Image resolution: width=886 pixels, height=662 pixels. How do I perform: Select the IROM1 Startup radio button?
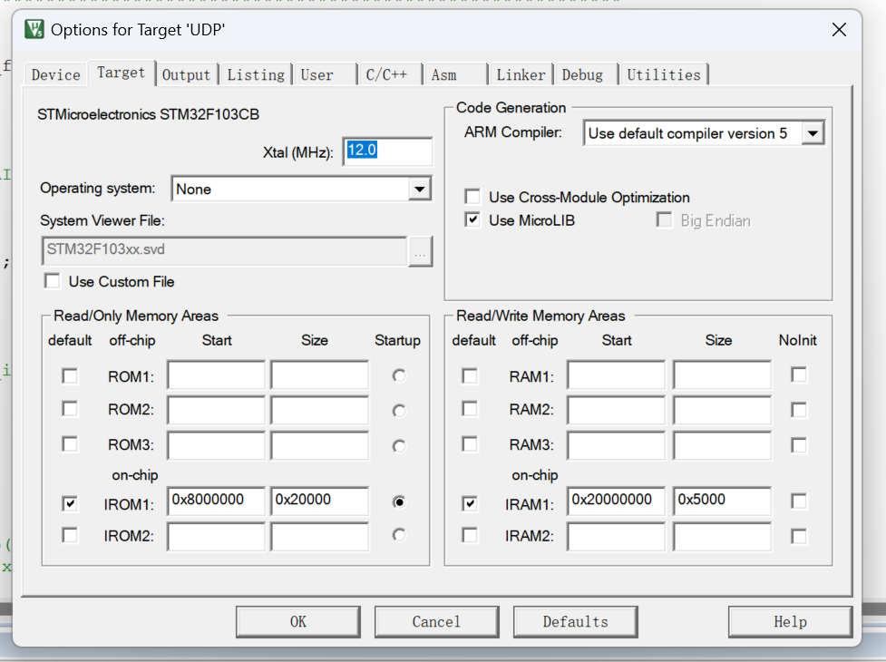coord(399,502)
